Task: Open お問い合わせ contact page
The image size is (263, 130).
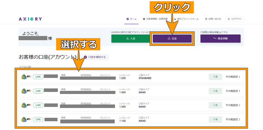Action: coord(213,19)
